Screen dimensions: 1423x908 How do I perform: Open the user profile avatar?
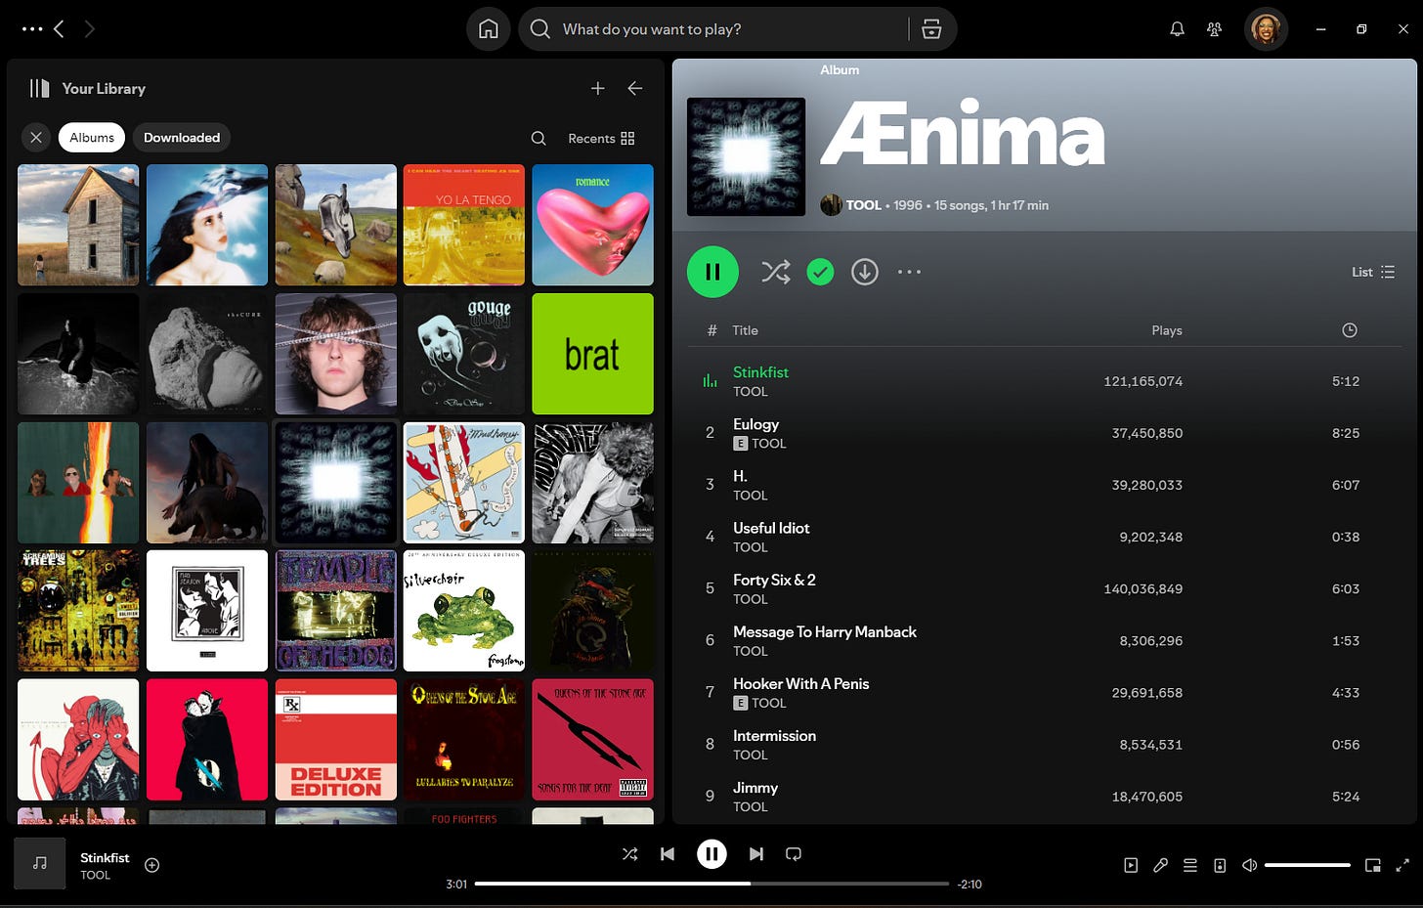pyautogui.click(x=1266, y=29)
